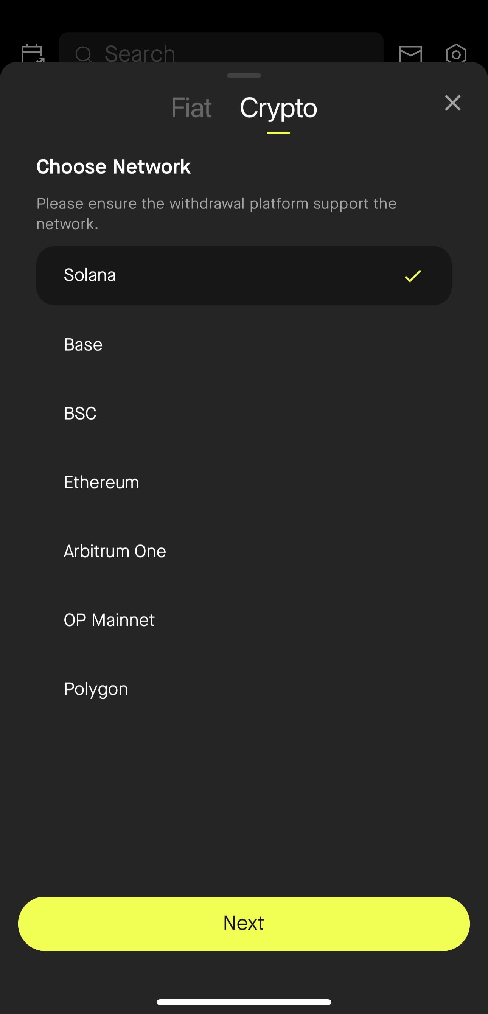Tap the home indicator bar
488x1014 pixels.
click(244, 1002)
